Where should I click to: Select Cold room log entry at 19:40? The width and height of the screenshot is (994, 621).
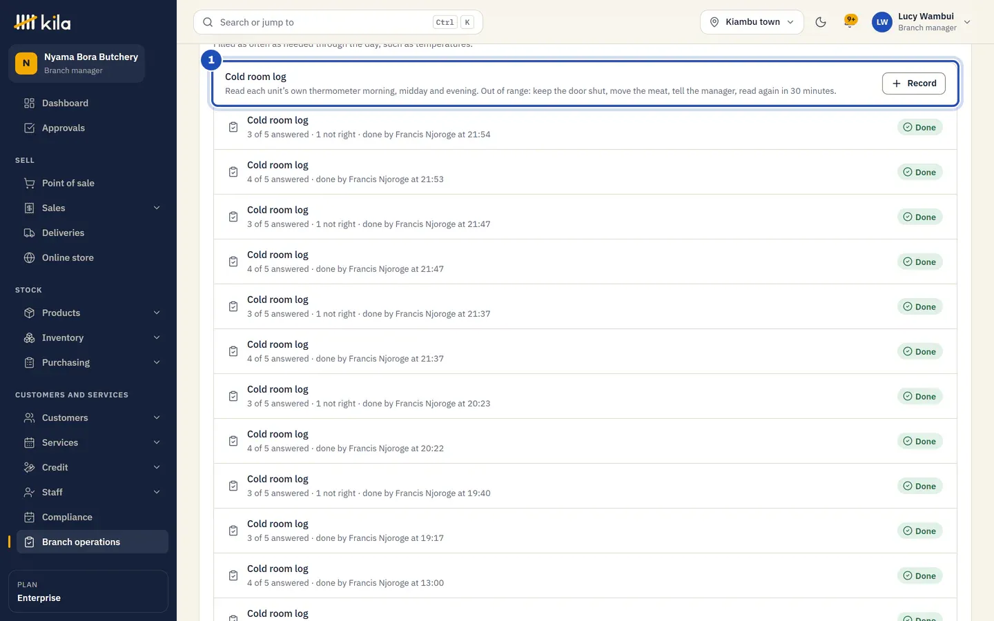tap(585, 486)
